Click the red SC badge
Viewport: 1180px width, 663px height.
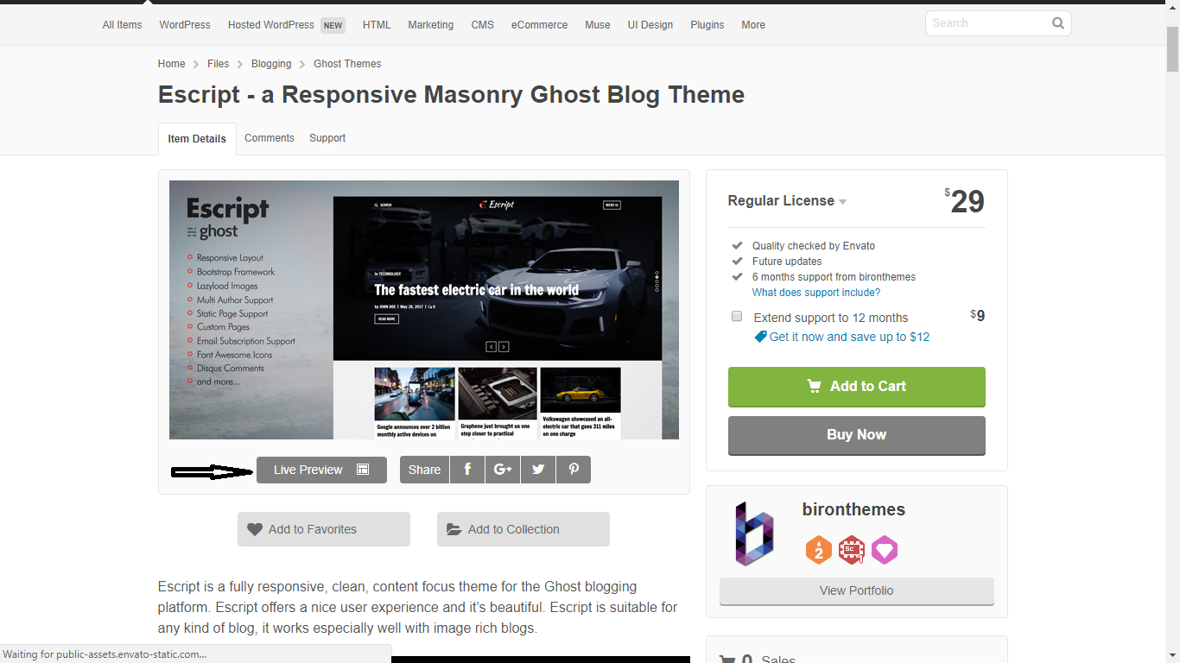point(852,550)
